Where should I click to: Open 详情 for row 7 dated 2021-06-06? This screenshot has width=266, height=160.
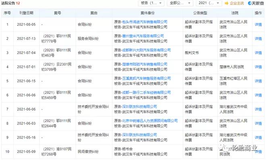pyautogui.click(x=258, y=109)
